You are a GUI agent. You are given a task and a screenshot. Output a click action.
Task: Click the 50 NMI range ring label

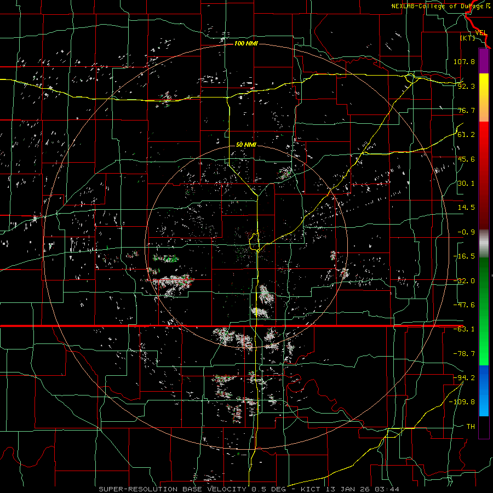(246, 145)
